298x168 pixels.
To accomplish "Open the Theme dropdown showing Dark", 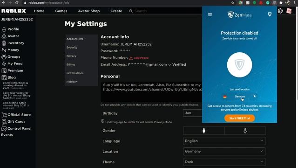I will [224, 162].
